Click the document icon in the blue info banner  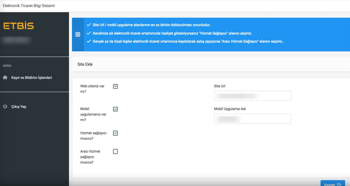pos(78,35)
